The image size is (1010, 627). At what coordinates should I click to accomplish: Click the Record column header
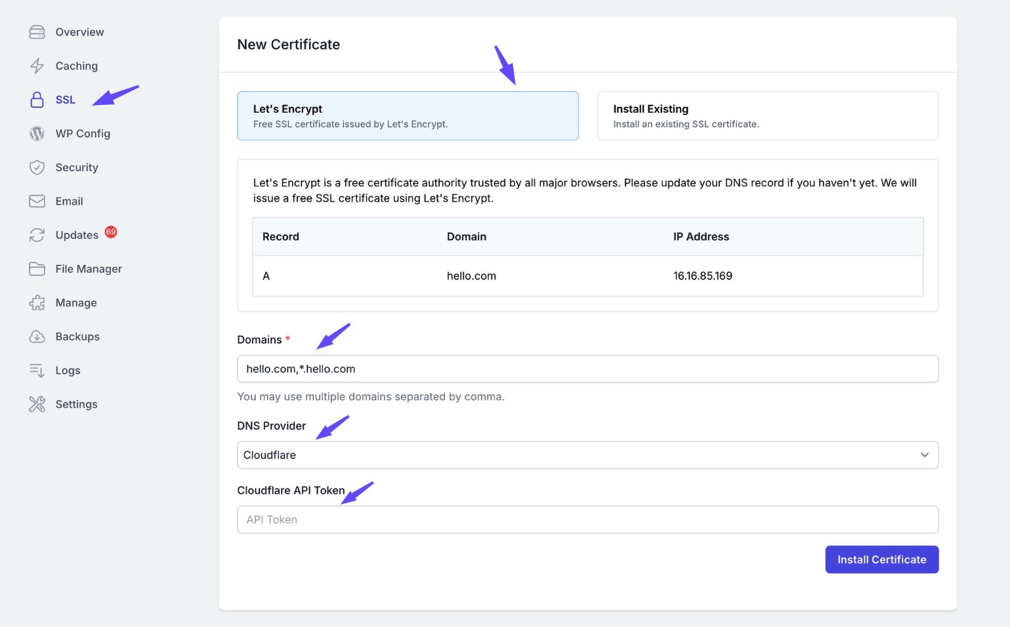pos(281,237)
